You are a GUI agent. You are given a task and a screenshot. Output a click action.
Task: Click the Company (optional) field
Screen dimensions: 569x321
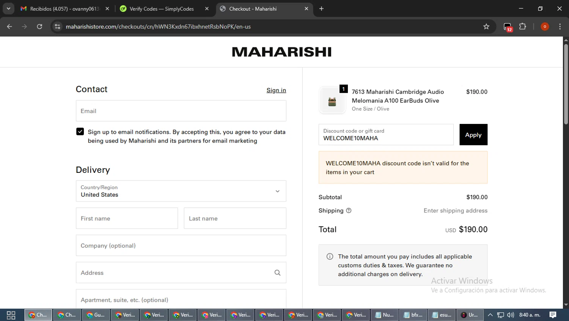[x=181, y=246]
